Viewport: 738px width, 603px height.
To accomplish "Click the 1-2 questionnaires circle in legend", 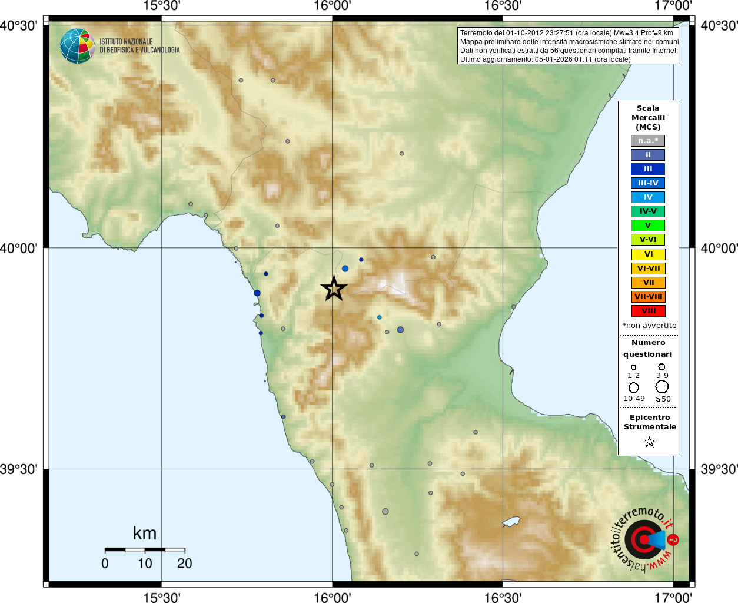I will pyautogui.click(x=633, y=367).
